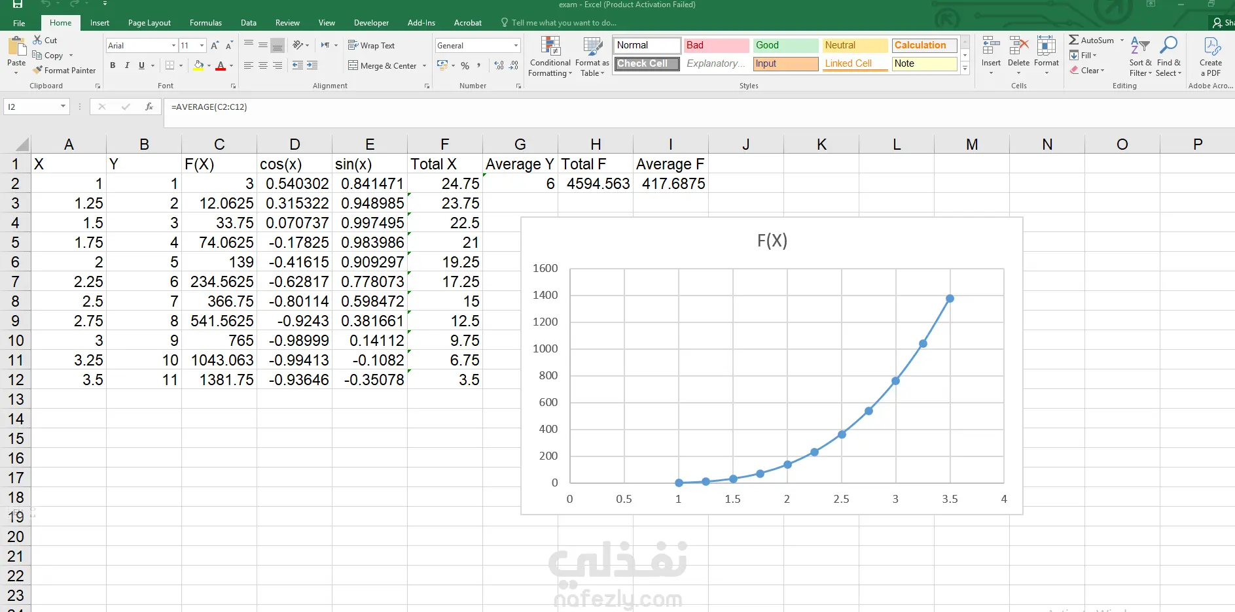Apply the Calculation cell style

pos(924,45)
